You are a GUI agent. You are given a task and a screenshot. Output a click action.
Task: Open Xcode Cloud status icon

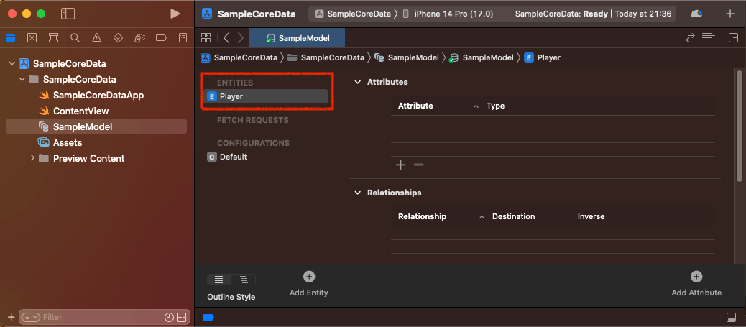click(696, 14)
